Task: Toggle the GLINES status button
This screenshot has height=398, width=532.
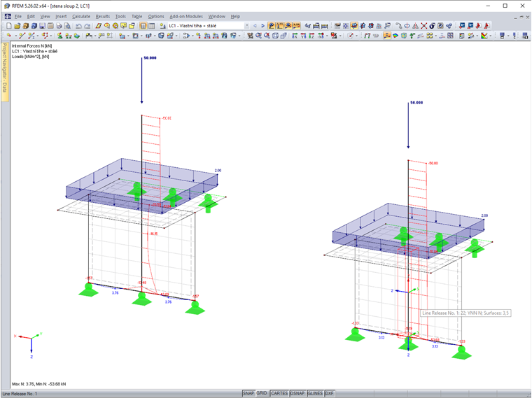Action: click(x=315, y=393)
